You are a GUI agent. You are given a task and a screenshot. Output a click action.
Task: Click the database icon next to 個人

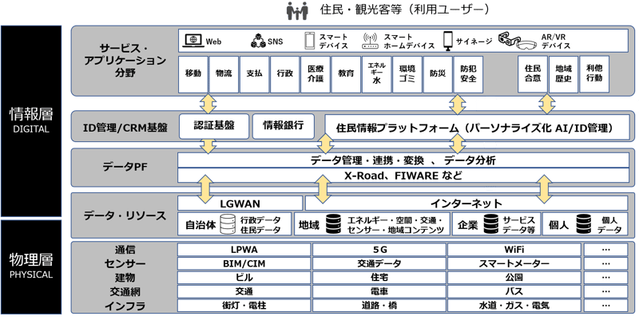click(584, 224)
